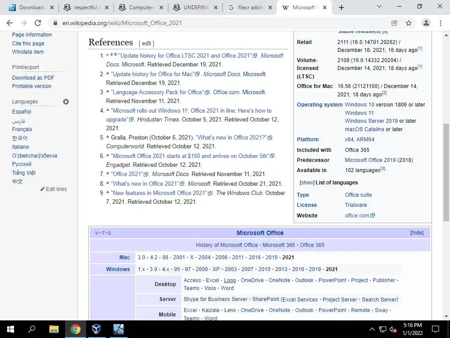The height and width of the screenshot is (338, 450).
Task: Hide the Microsoft Office navbox
Action: click(x=417, y=233)
